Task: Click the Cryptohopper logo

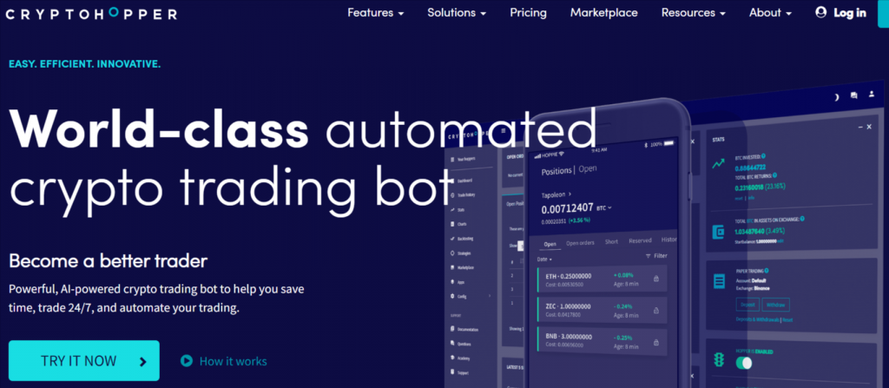Action: [92, 14]
